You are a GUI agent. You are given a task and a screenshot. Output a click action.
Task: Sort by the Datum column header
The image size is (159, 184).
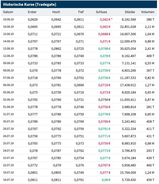[x=8, y=12]
